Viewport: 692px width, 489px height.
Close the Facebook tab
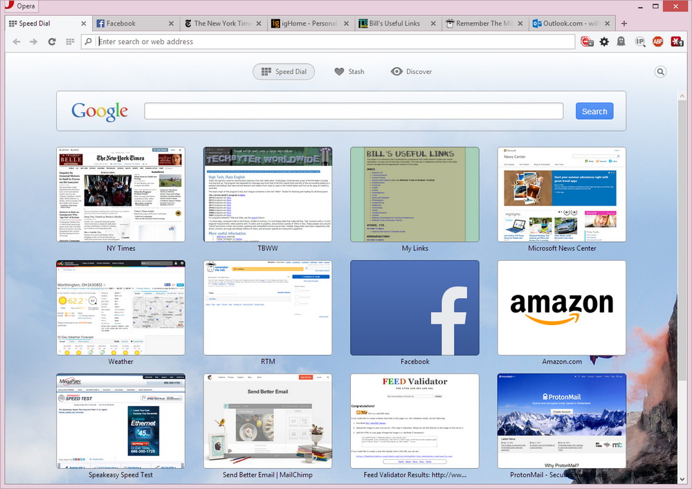171,24
